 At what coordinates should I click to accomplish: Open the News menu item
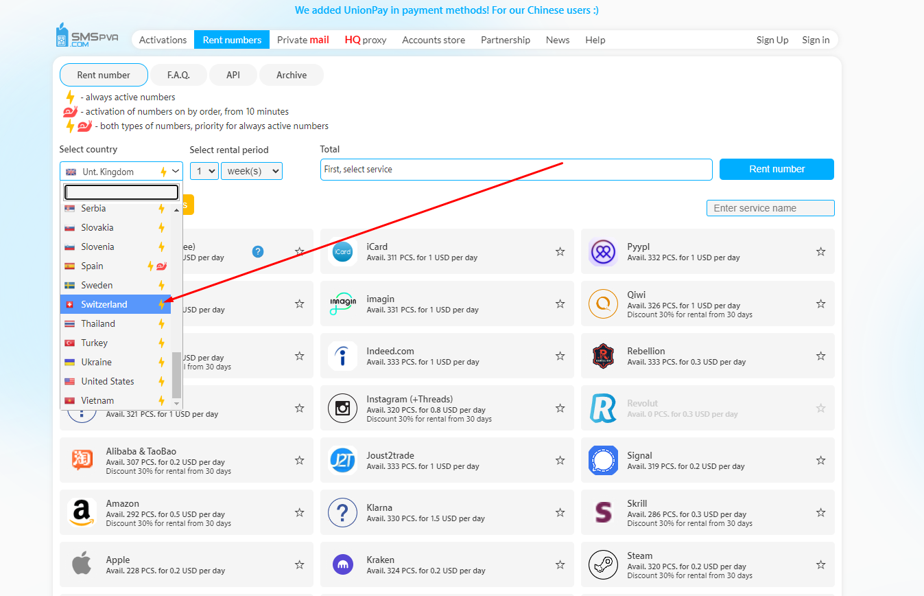(x=558, y=40)
